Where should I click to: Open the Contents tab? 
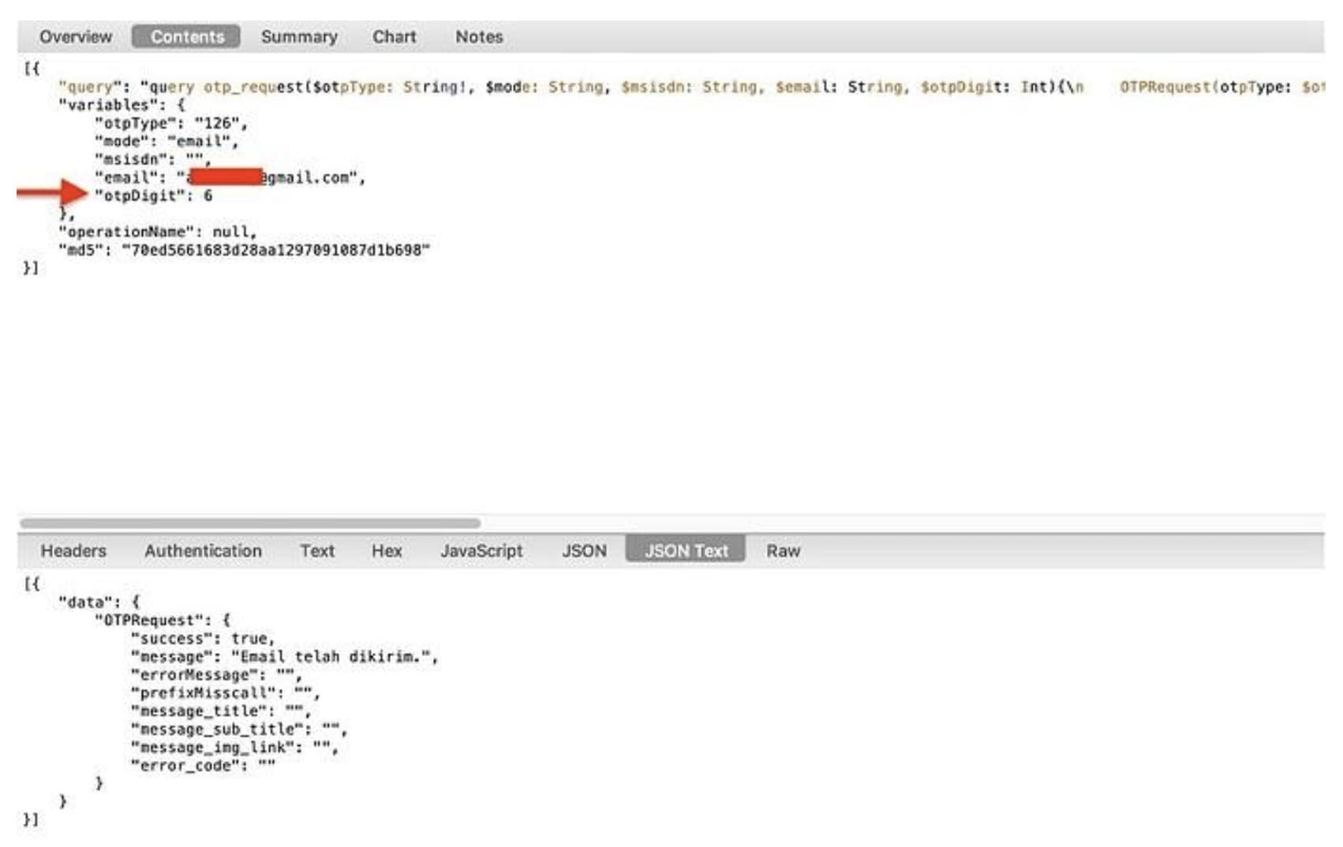coord(185,36)
